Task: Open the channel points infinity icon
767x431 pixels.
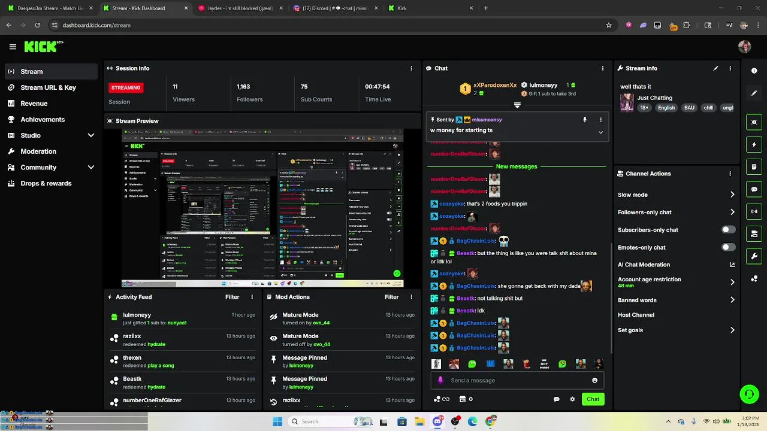Action: click(x=442, y=399)
